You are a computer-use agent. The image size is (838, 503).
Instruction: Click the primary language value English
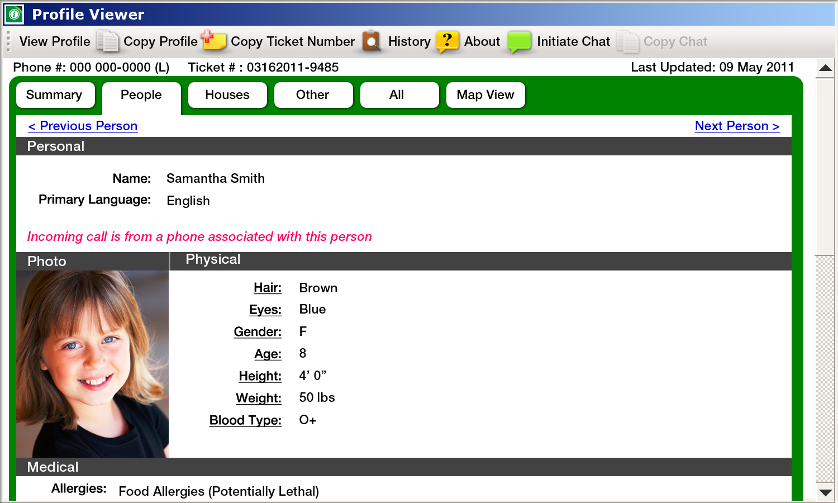pos(188,201)
